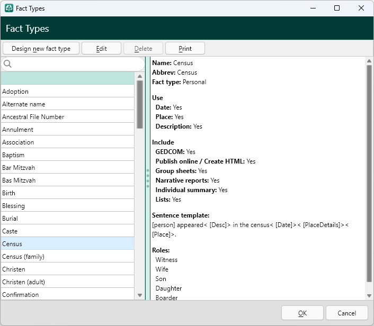Select Census (family) in the list

[x=67, y=257]
